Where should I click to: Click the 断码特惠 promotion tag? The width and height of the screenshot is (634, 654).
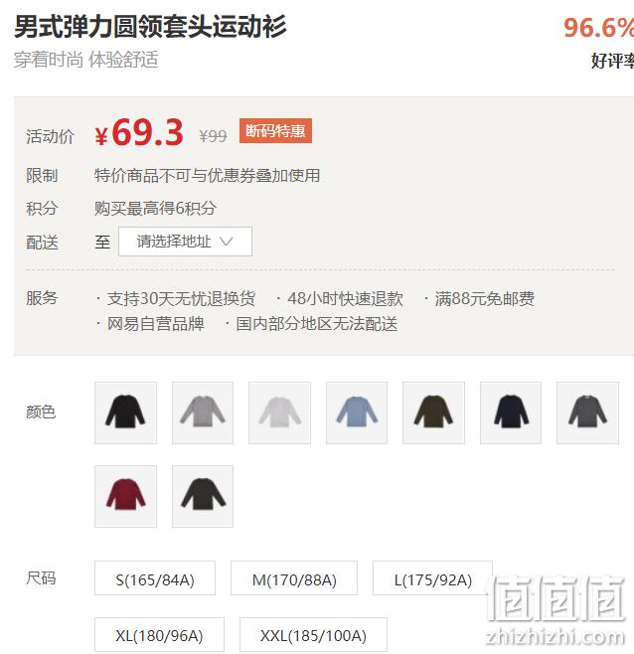(x=275, y=130)
